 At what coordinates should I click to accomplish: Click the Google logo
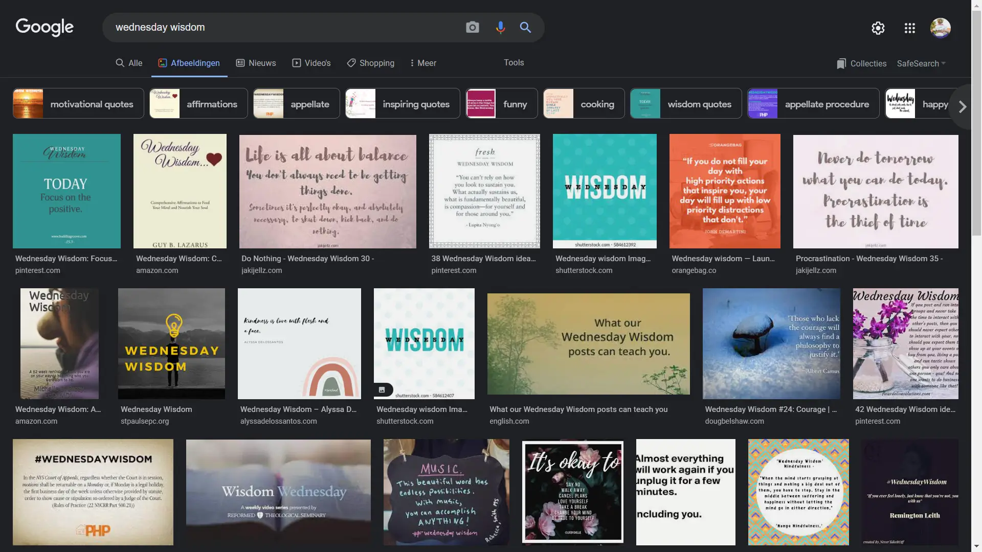click(x=44, y=27)
